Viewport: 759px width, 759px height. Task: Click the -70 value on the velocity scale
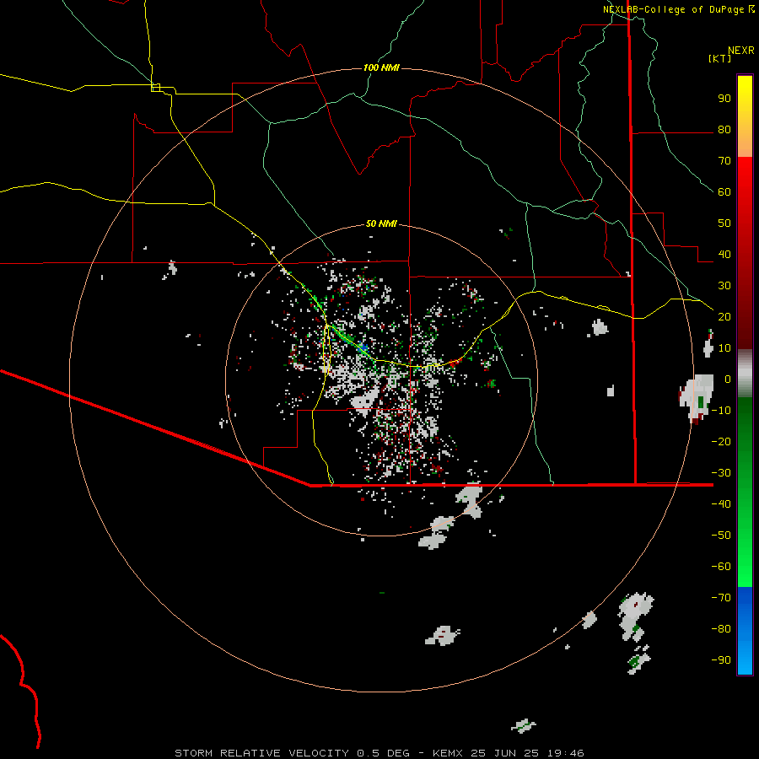pos(721,598)
